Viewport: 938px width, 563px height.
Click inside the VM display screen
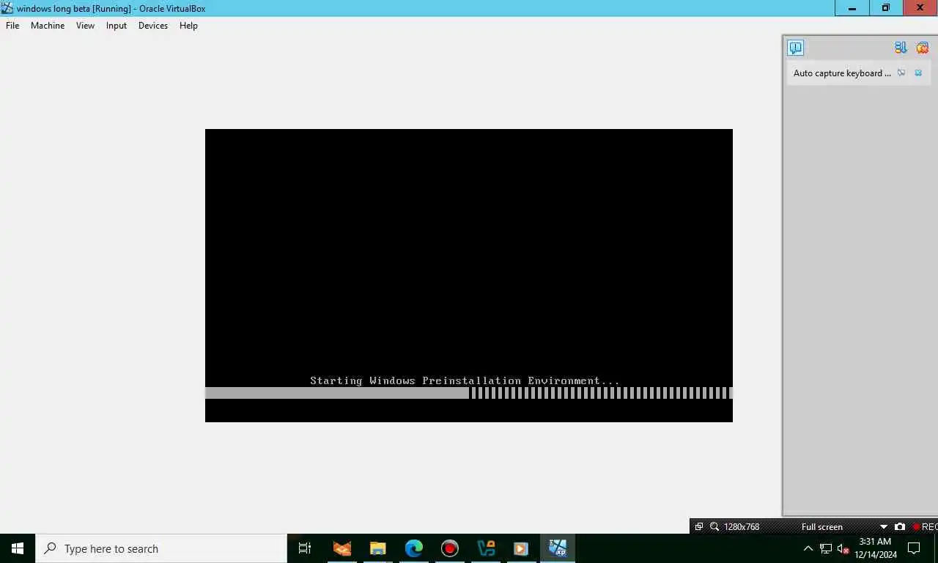pos(469,276)
